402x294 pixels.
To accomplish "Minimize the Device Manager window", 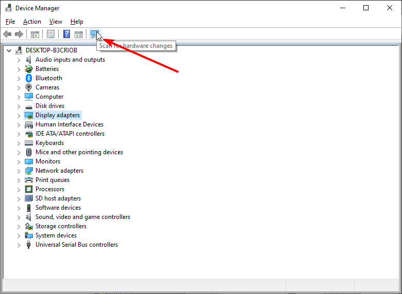I will pos(343,8).
